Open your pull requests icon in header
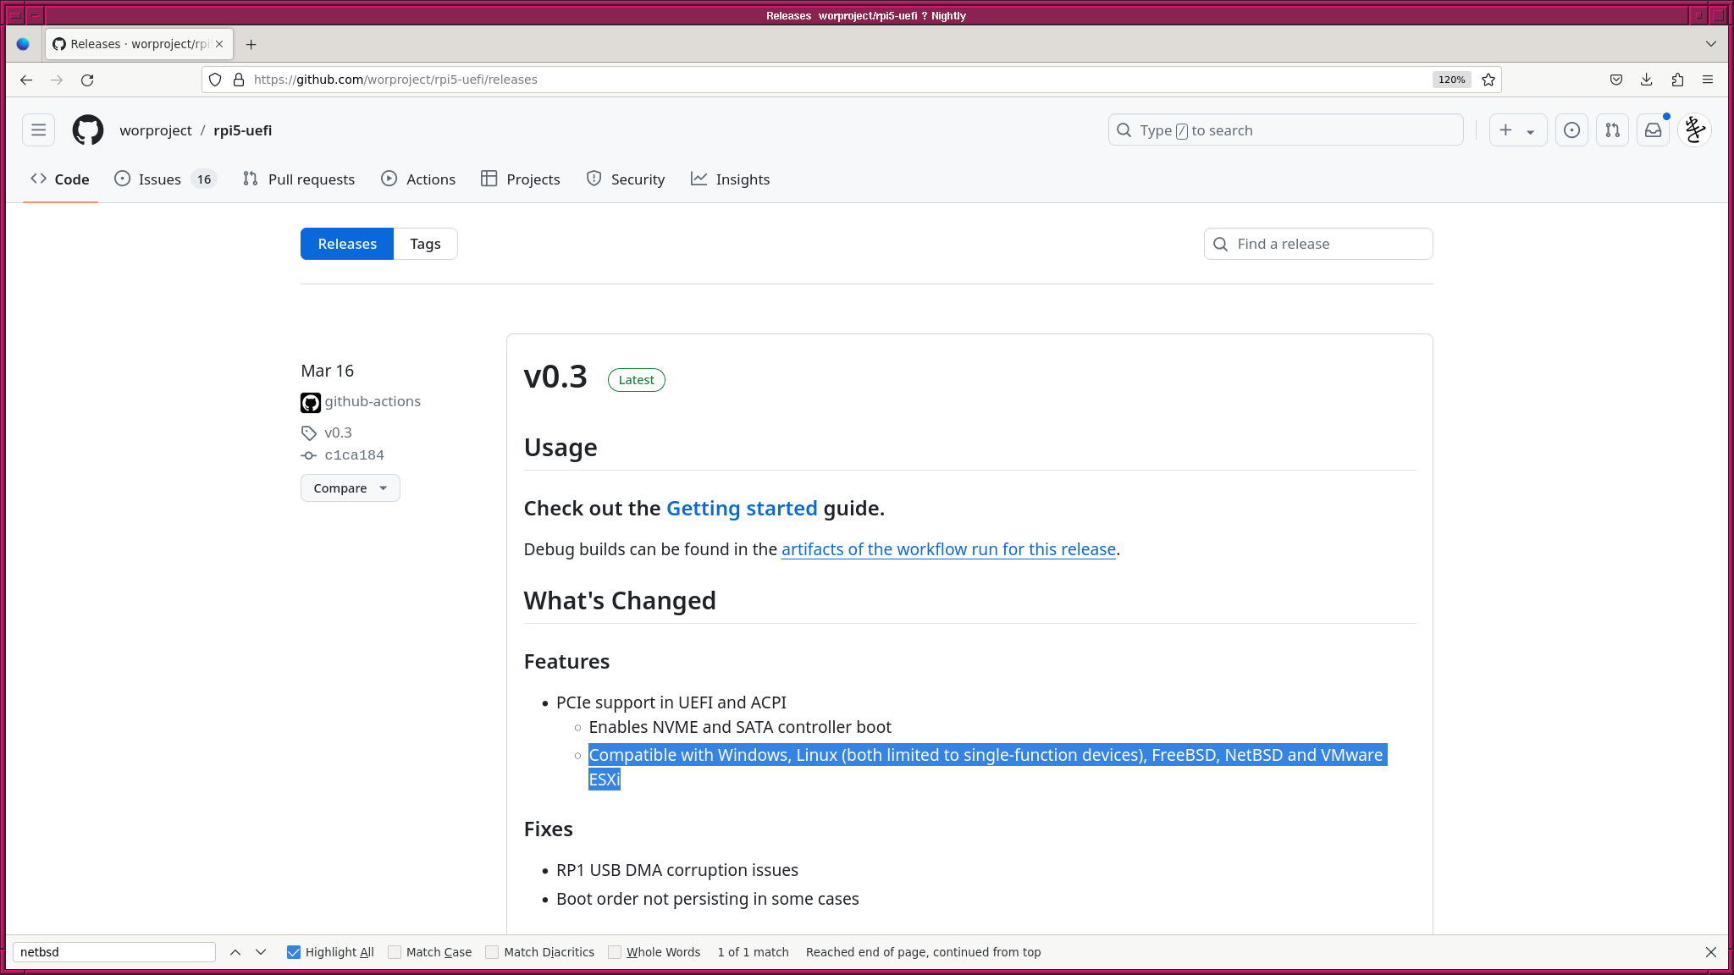 1613,130
